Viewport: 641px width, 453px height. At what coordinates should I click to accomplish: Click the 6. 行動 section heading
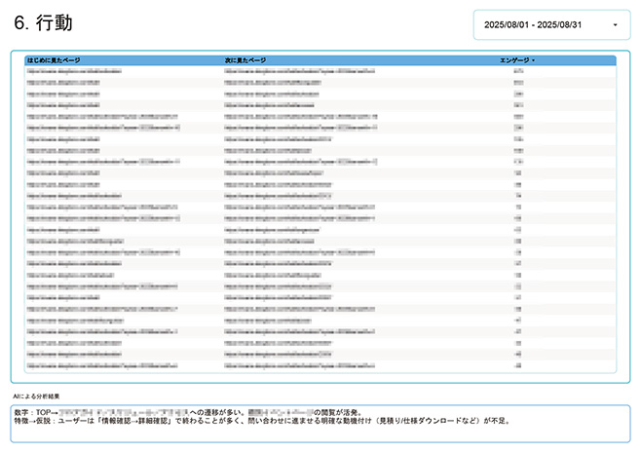[x=46, y=22]
